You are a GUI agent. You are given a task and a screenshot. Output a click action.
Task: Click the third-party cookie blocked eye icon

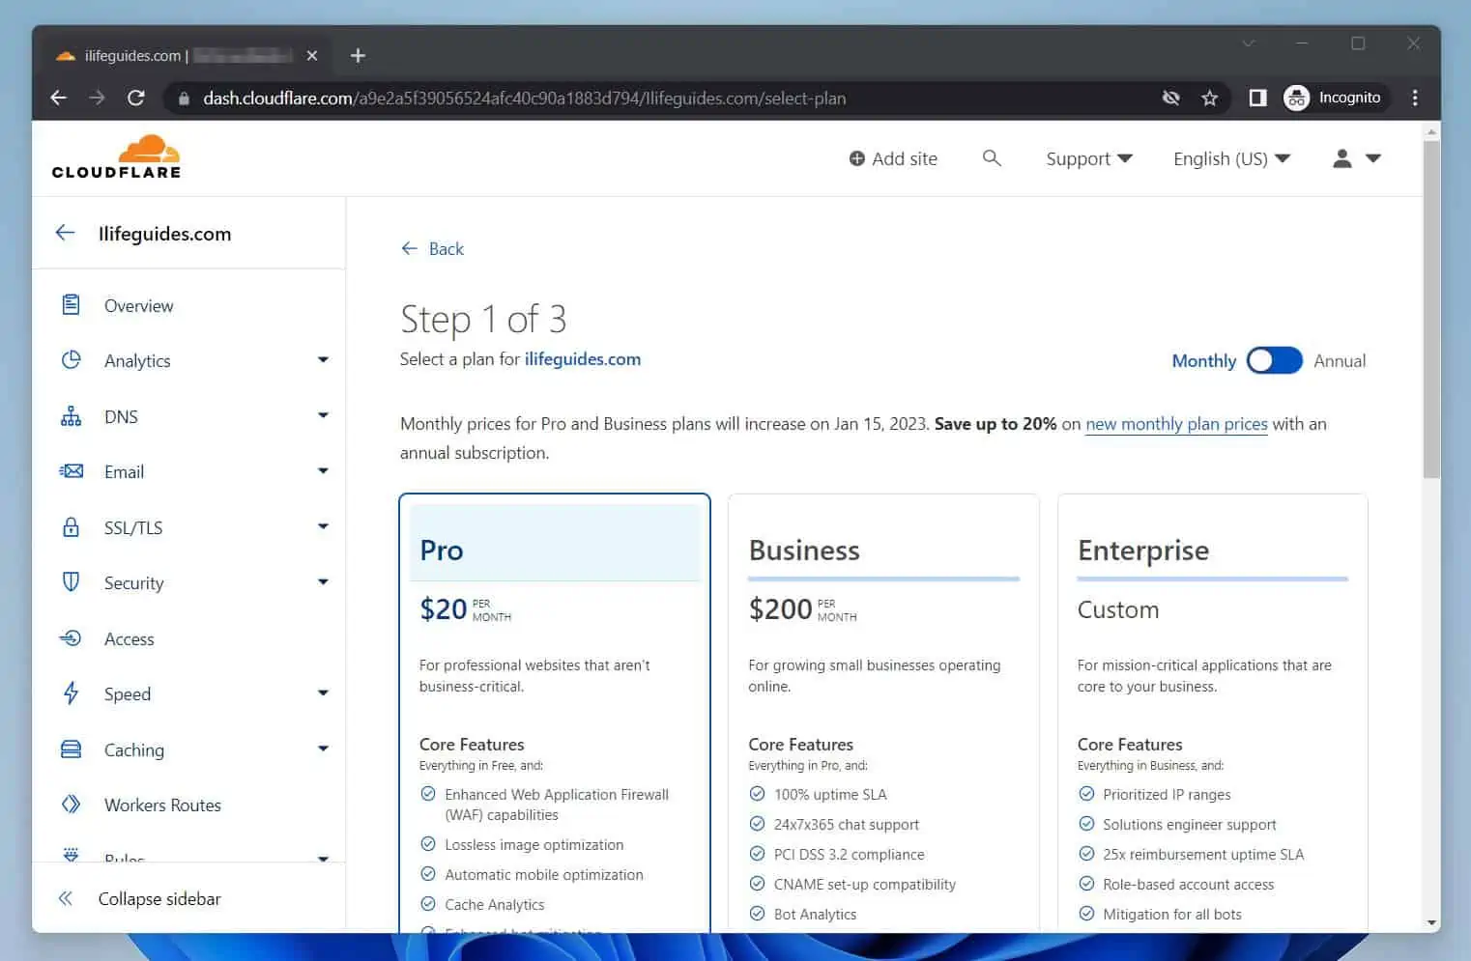pos(1170,98)
